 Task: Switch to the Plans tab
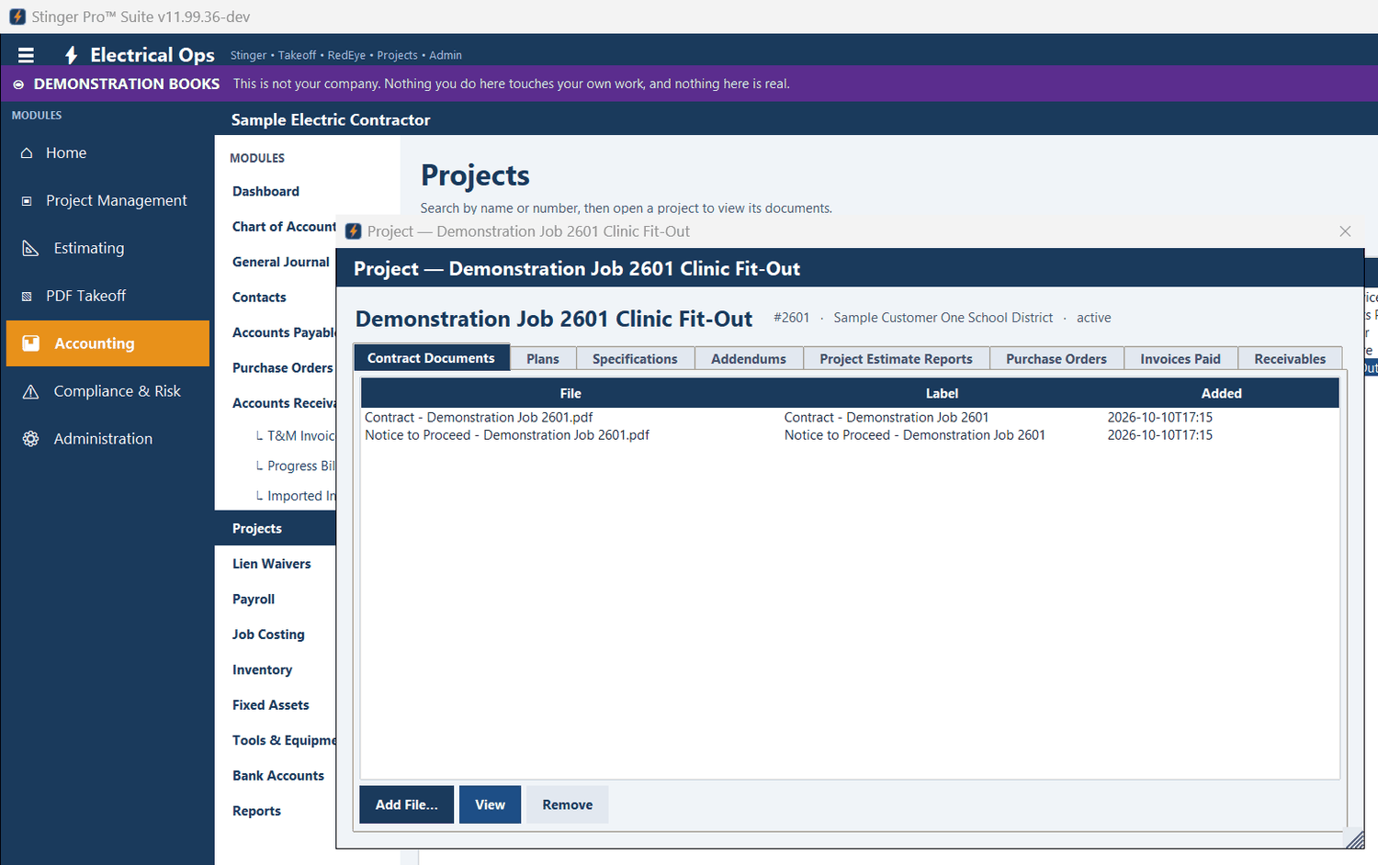click(x=543, y=359)
